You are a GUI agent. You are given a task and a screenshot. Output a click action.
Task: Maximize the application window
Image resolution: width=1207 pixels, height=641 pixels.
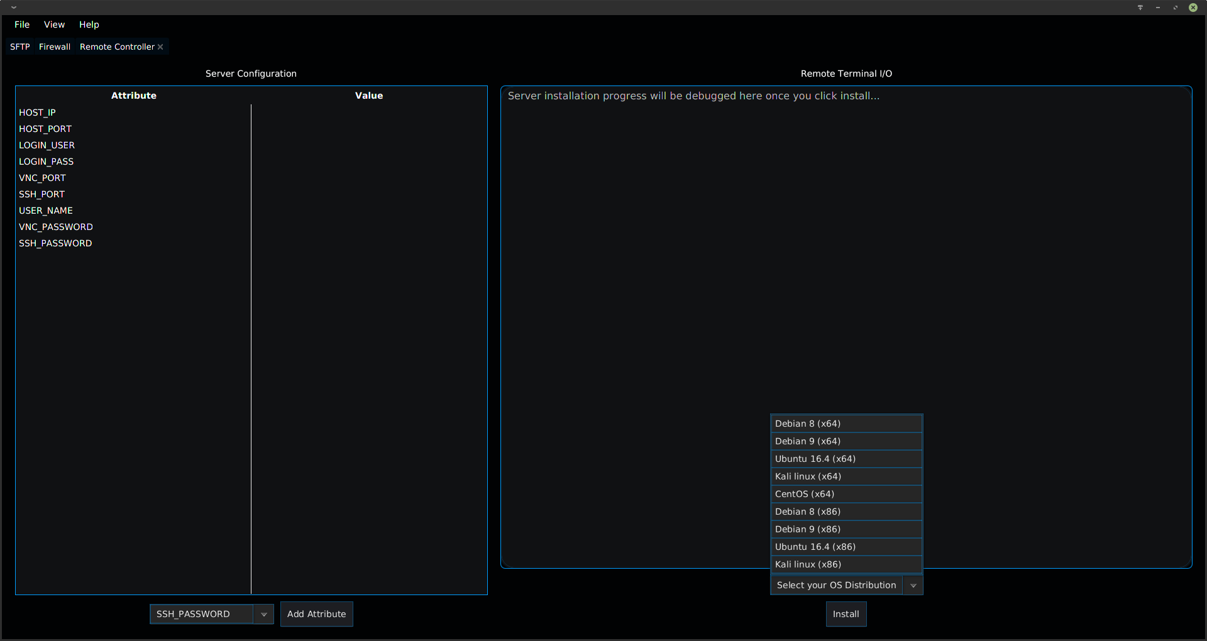(1175, 8)
